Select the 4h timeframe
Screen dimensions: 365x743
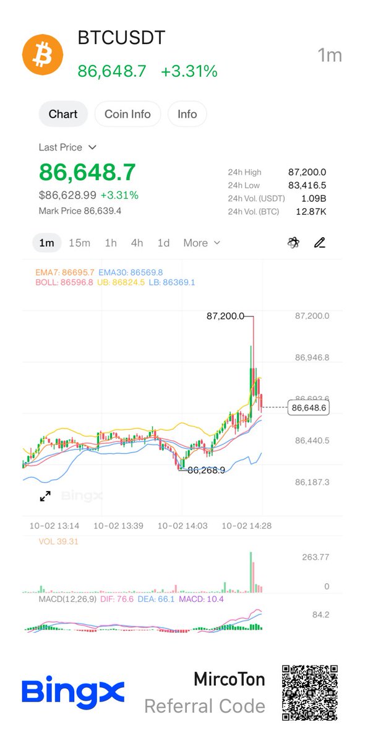137,243
